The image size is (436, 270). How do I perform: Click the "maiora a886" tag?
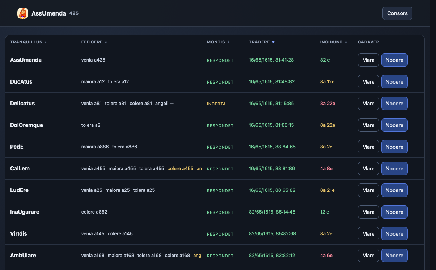point(95,147)
